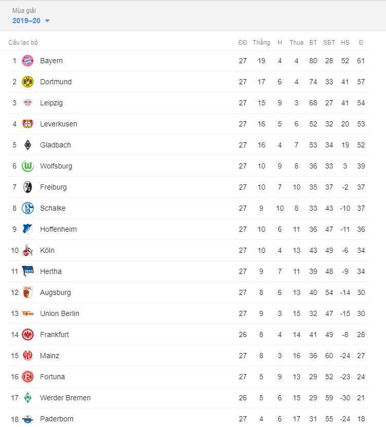Click the Werder Bremen diamond logo

pyautogui.click(x=28, y=398)
